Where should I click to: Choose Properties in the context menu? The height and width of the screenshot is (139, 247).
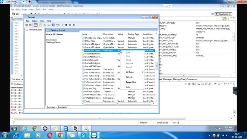tap(131, 82)
